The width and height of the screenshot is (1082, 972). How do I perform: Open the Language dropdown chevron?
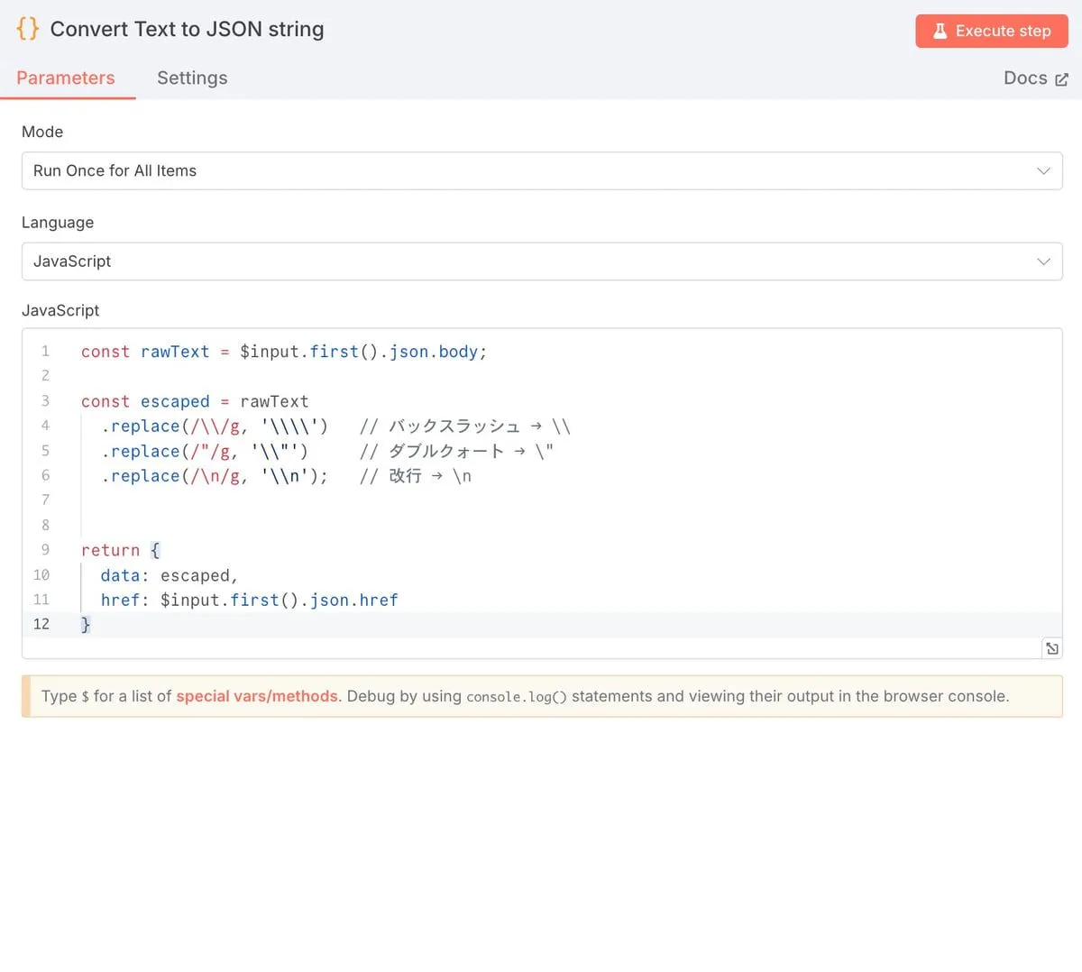pos(1043,261)
